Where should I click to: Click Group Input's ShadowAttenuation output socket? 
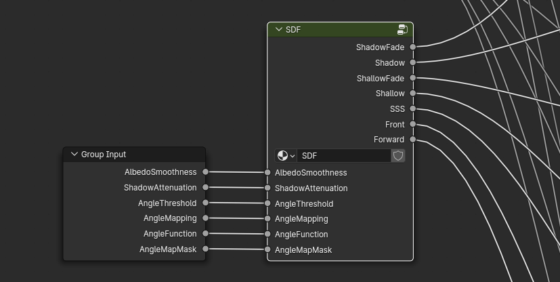[x=205, y=188]
